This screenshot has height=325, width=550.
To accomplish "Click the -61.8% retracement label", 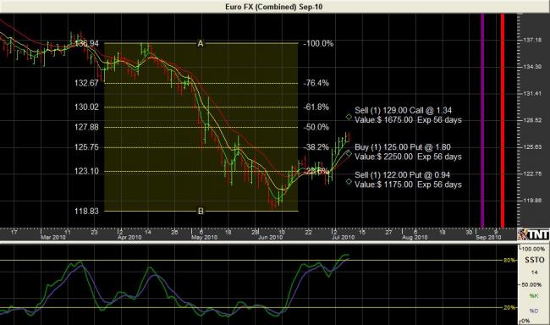I will click(316, 107).
